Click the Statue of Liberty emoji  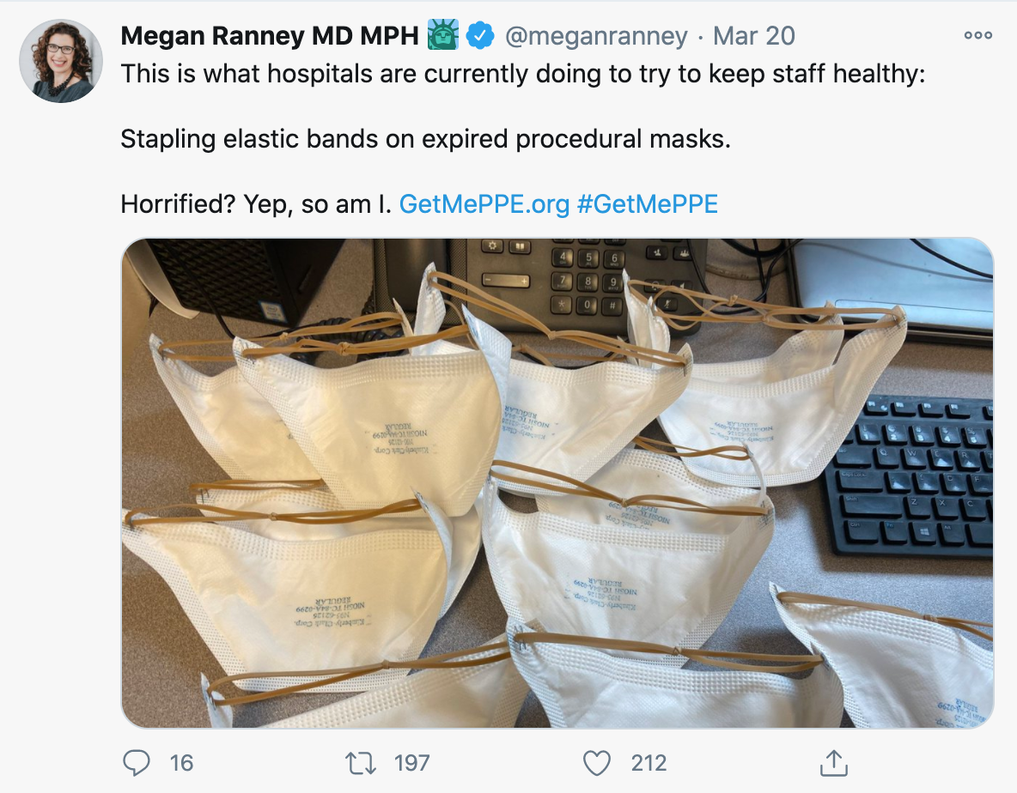[x=443, y=35]
